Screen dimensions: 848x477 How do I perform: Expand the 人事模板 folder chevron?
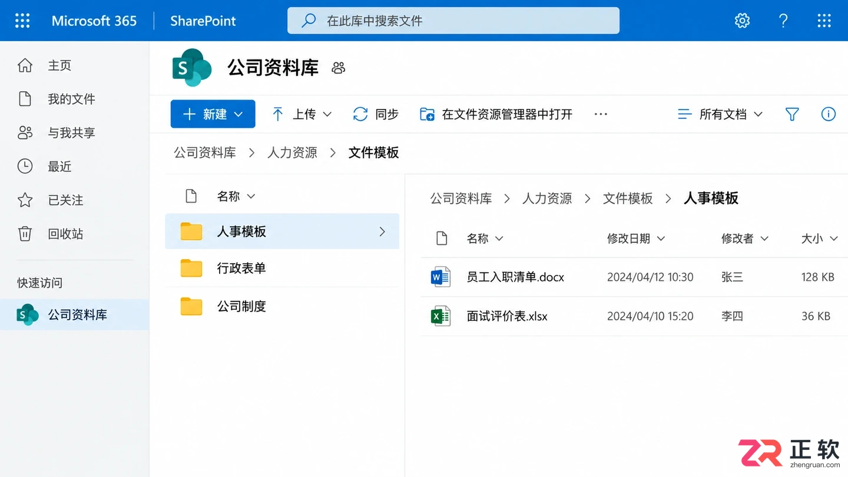(382, 231)
